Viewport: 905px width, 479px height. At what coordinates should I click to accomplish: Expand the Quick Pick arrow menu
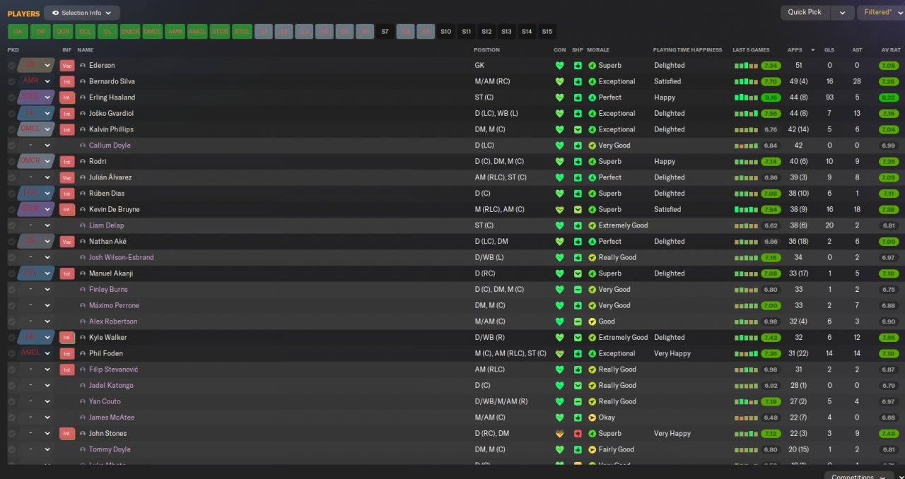[x=842, y=13]
